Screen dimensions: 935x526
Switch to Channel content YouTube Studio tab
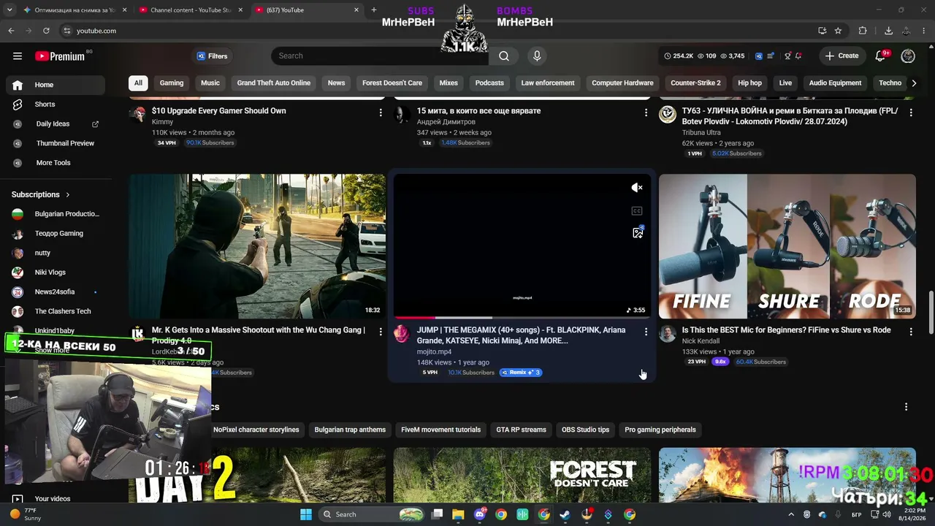click(190, 10)
